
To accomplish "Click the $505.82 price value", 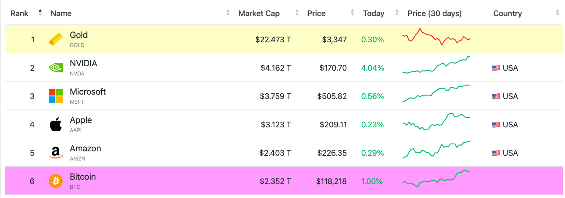I will click(x=332, y=96).
